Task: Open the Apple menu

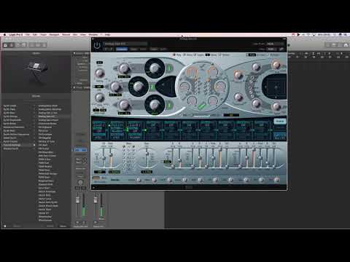Action: coord(4,35)
